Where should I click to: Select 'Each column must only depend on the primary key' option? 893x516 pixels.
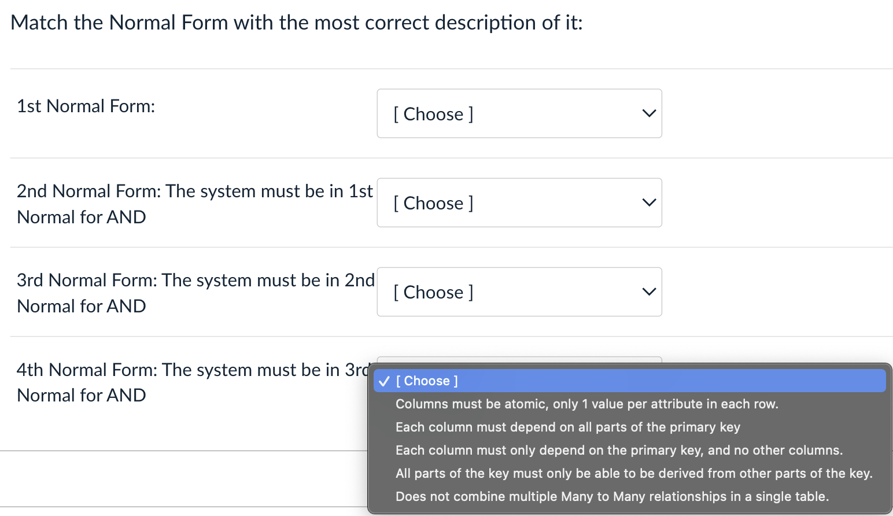[619, 450]
